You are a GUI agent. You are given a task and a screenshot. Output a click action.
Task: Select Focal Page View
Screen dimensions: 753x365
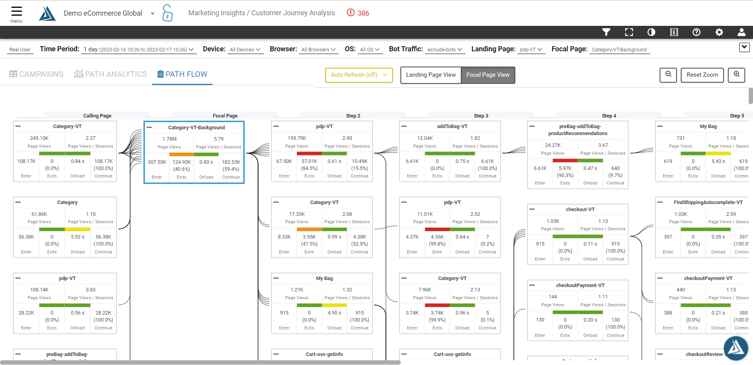coord(488,75)
